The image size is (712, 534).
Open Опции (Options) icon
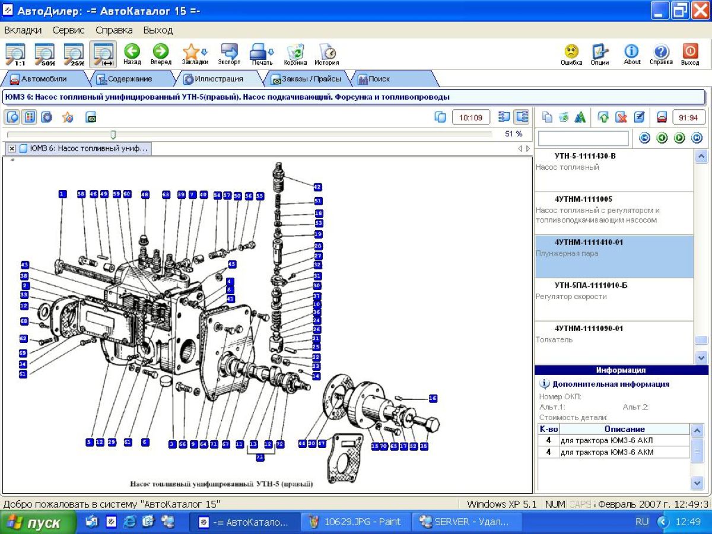(600, 53)
